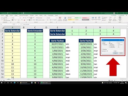Open Ordenar y filtrar
The image size is (128, 96).
click(x=110, y=19)
